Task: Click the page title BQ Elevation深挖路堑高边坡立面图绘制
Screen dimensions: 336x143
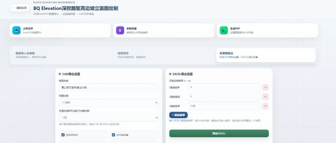Action: [76, 8]
